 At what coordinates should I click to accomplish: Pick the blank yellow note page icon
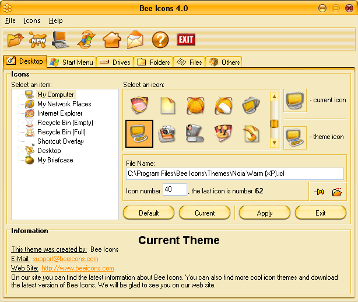(167, 106)
